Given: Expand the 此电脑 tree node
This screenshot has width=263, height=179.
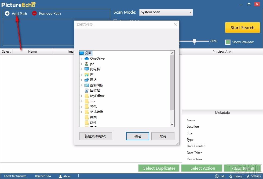Looking at the screenshot, I should (x=81, y=69).
